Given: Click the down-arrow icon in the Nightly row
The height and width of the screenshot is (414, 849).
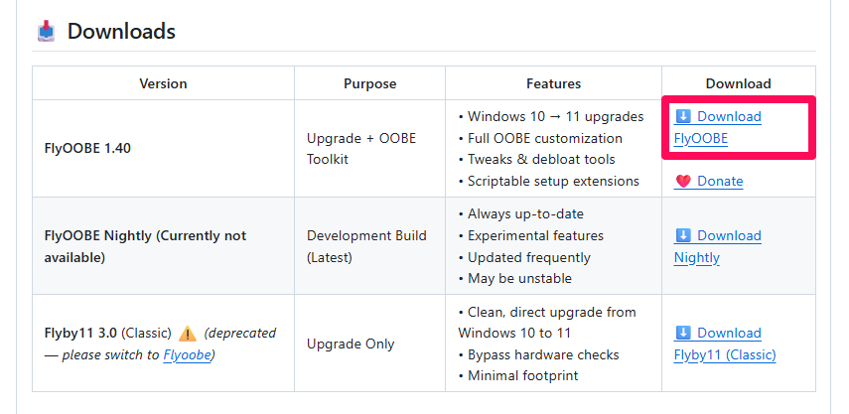Looking at the screenshot, I should [x=683, y=235].
